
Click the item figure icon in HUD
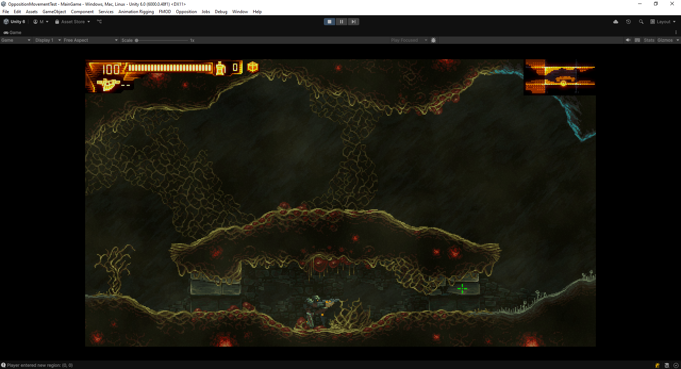pos(221,68)
